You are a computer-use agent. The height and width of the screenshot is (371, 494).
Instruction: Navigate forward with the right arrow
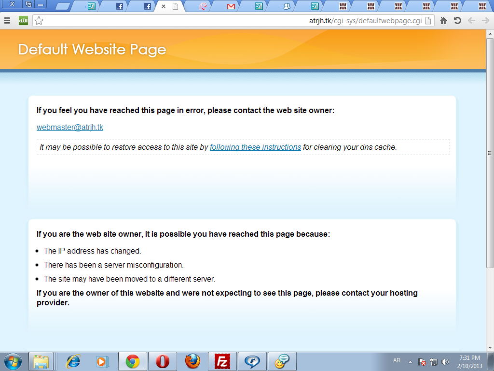pyautogui.click(x=485, y=21)
